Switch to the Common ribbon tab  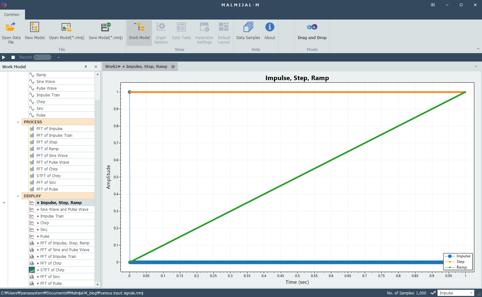[12, 15]
